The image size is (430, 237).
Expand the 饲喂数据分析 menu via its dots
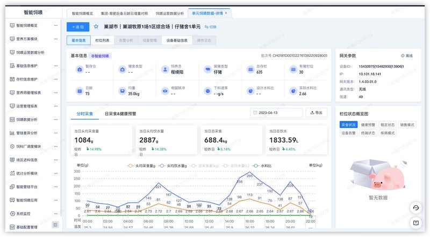(x=56, y=120)
